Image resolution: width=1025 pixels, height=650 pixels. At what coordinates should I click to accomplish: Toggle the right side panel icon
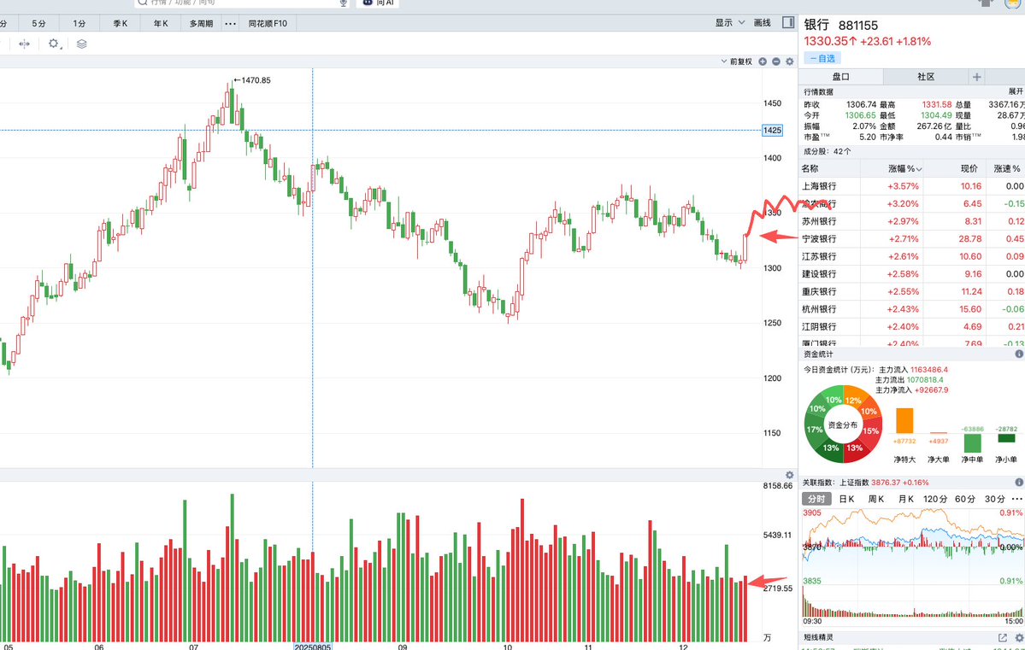788,23
